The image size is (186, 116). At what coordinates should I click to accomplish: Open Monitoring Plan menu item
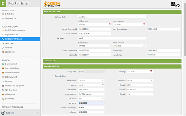(x=11, y=18)
